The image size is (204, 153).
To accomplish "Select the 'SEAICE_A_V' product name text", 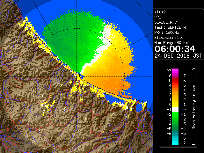I will coord(165,22).
